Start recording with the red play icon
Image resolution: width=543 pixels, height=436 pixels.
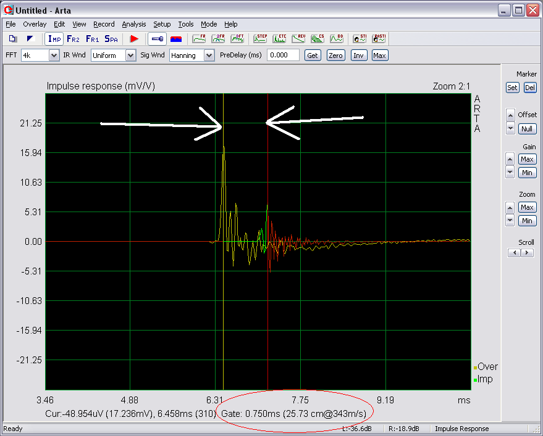click(134, 39)
